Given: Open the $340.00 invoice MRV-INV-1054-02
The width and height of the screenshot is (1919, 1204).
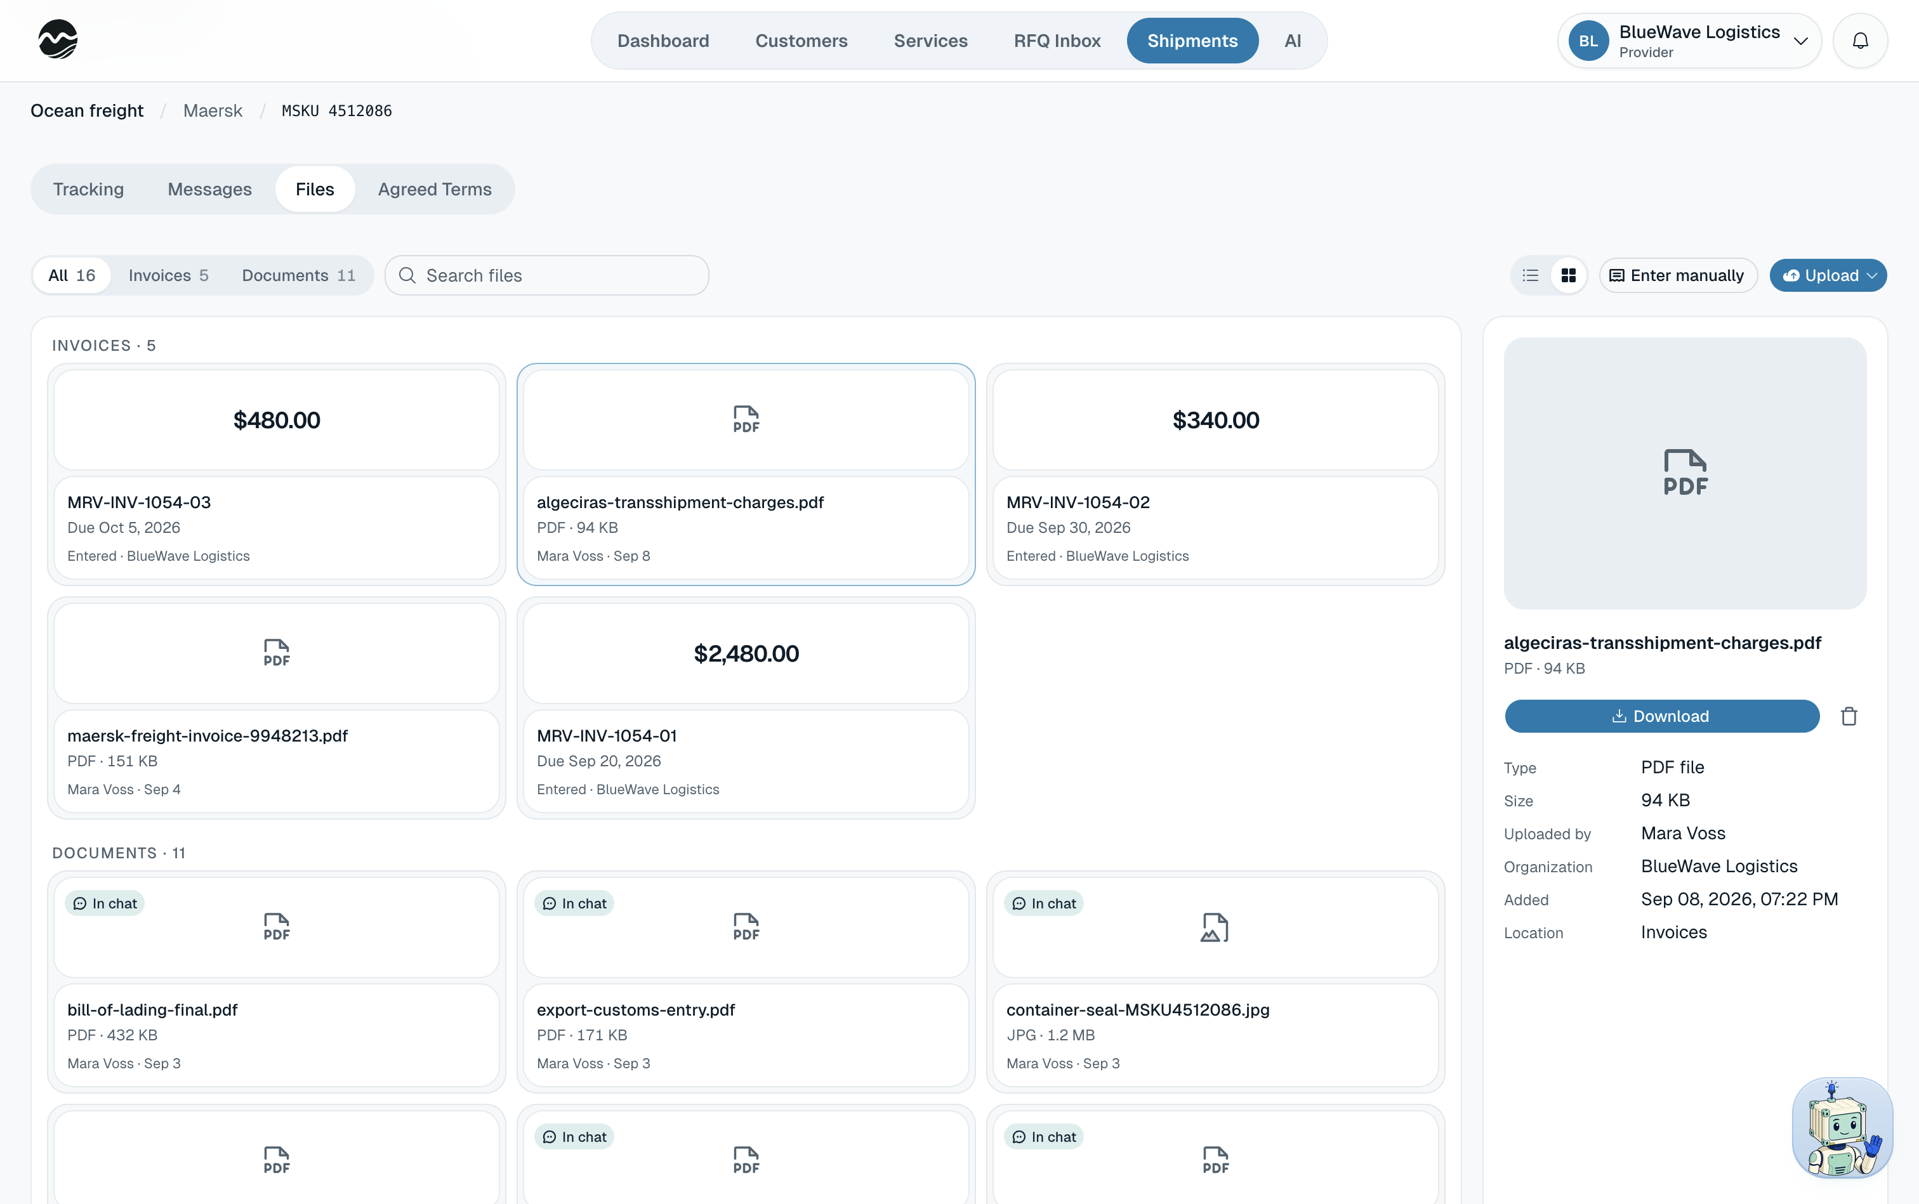Looking at the screenshot, I should click(1215, 474).
